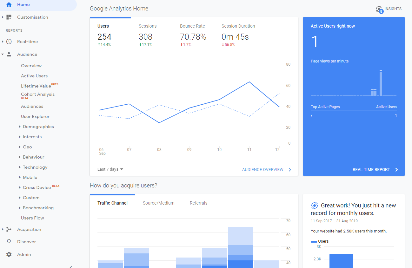Image resolution: width=412 pixels, height=268 pixels.
Task: Click the Customisation dashboard icon
Action: [x=9, y=17]
